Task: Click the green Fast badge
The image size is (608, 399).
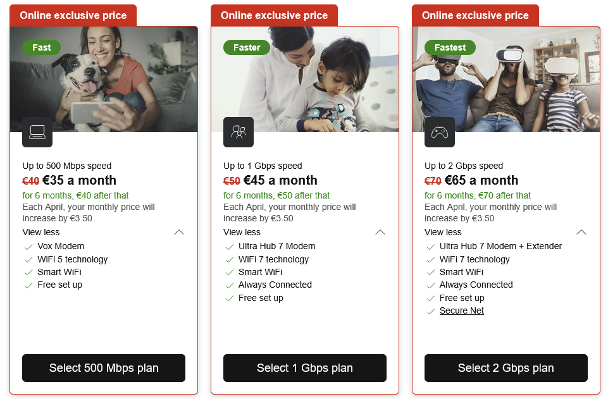Action: [x=42, y=47]
